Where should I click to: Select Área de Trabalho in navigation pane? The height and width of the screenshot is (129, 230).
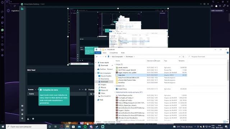click(105, 76)
